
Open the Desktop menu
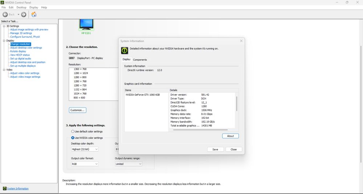[x=21, y=7]
